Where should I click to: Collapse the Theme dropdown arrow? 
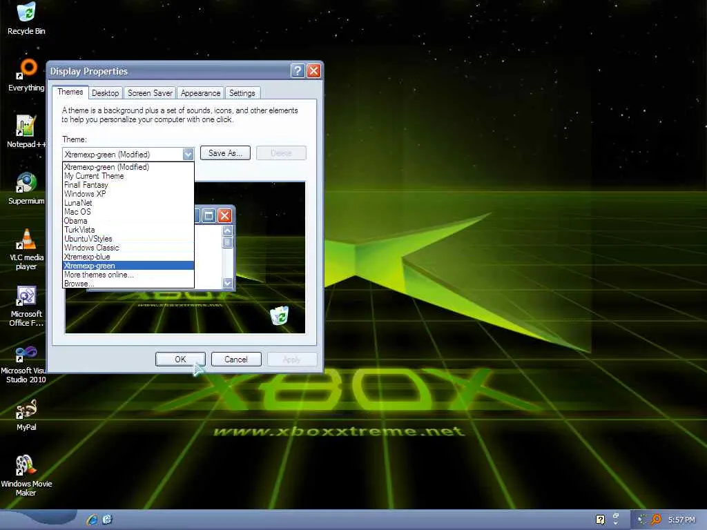pyautogui.click(x=188, y=154)
